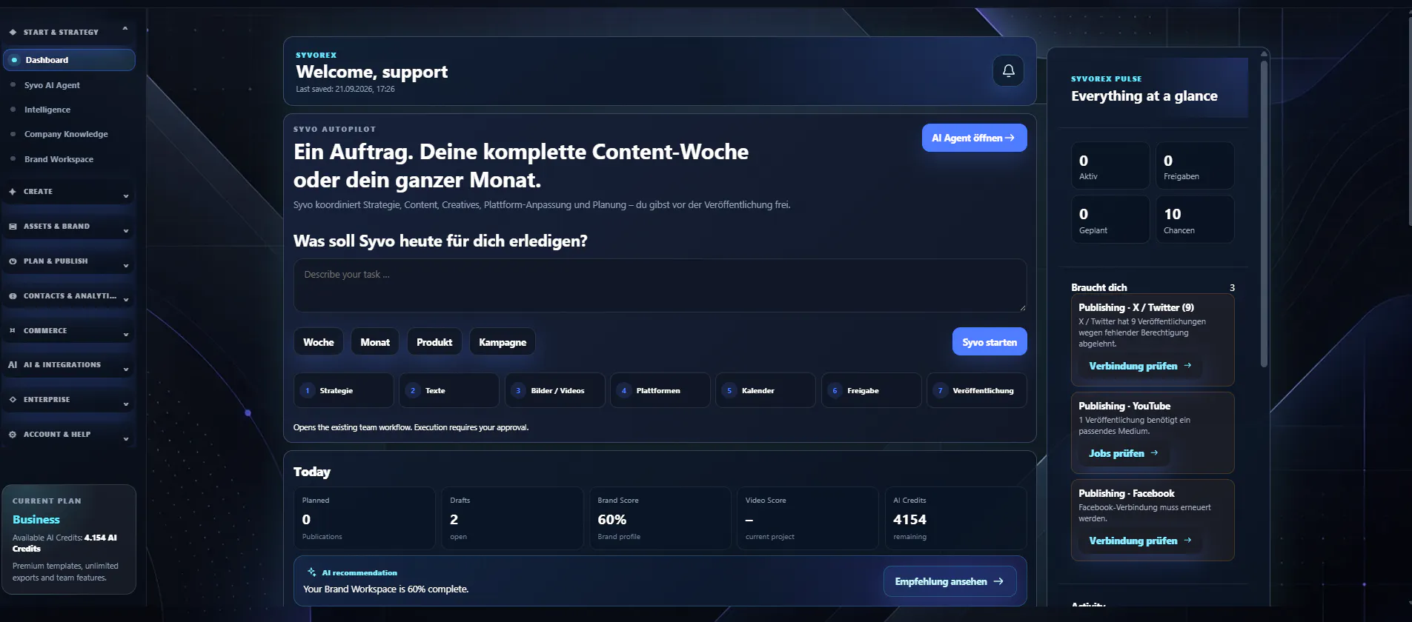
Task: Click the Chancen counter tile
Action: (x=1195, y=219)
